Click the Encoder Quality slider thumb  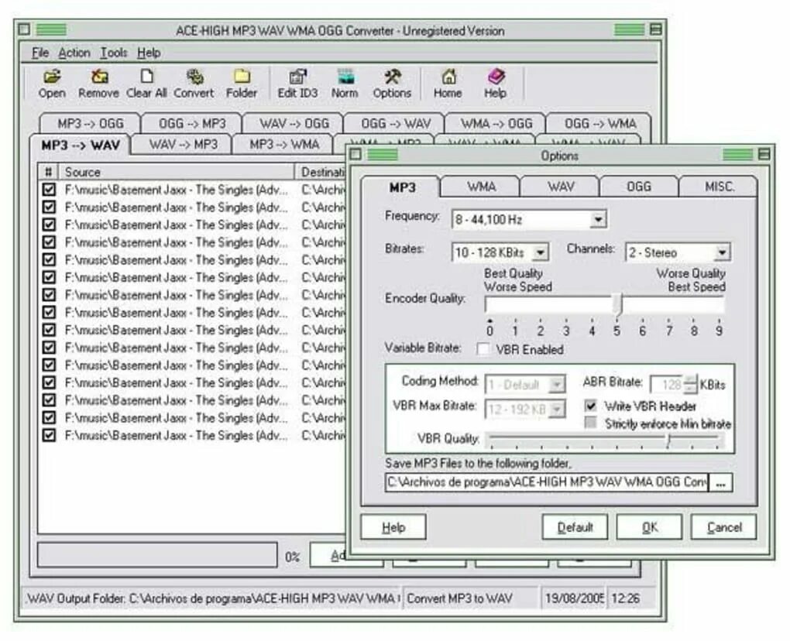click(618, 305)
